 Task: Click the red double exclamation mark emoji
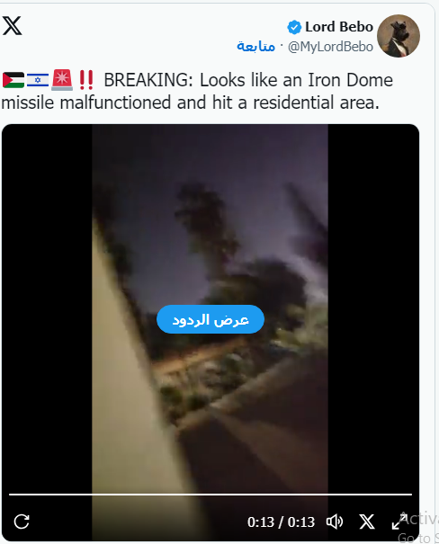(86, 80)
